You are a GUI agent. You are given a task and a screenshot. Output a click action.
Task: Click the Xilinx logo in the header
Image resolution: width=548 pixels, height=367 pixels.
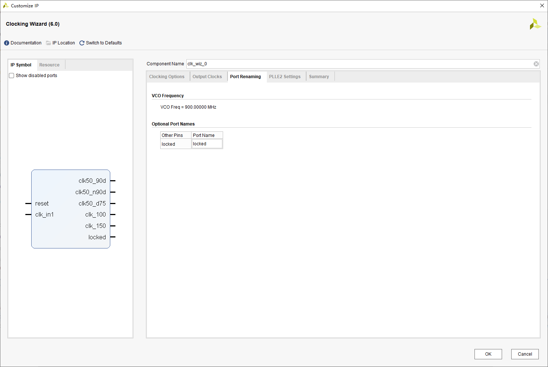[x=535, y=24]
